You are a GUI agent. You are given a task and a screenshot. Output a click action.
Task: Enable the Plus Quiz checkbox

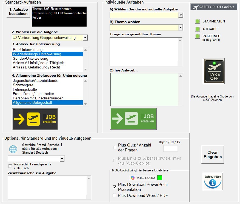point(115,147)
